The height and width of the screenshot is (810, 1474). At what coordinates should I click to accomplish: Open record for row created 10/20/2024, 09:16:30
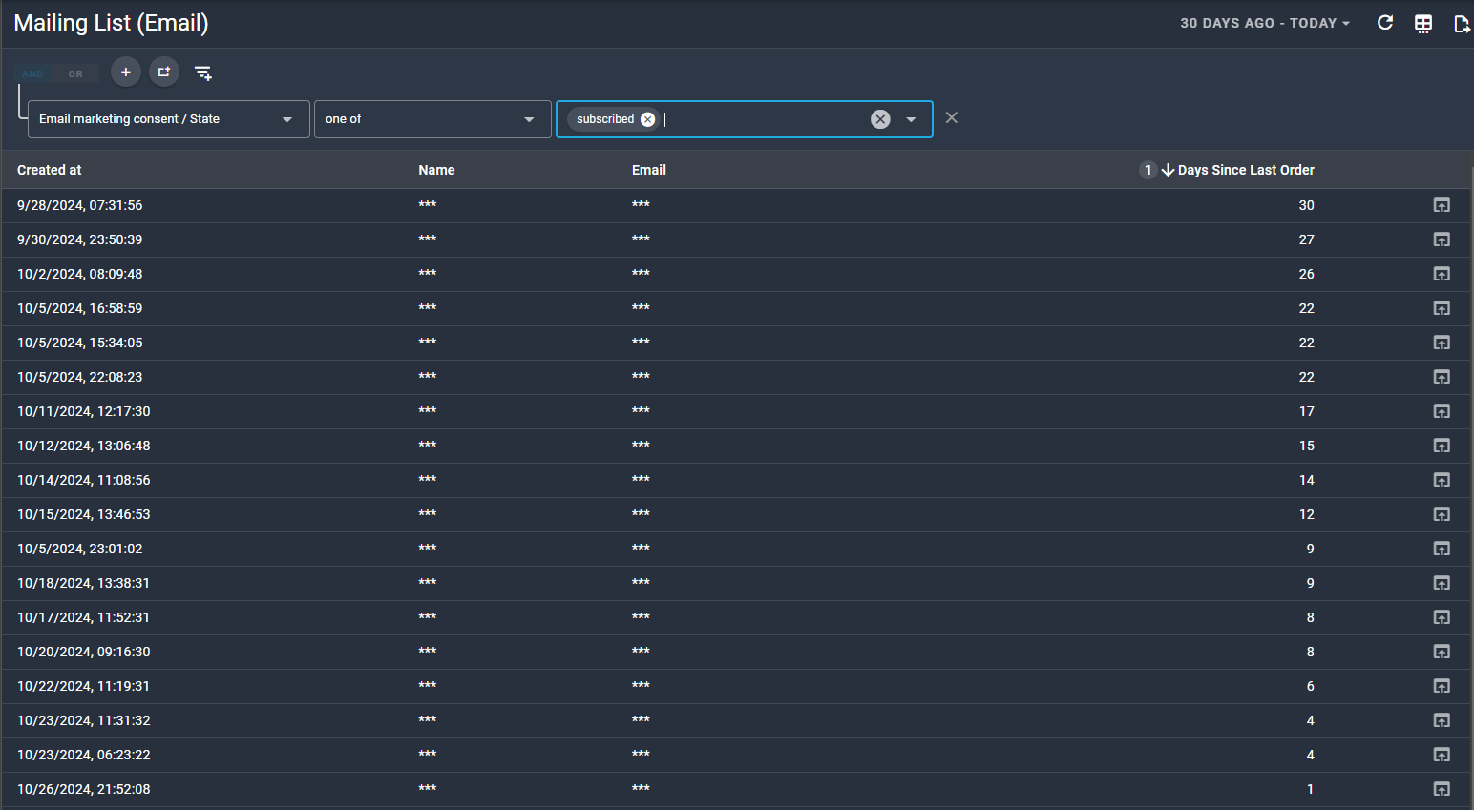(1442, 652)
